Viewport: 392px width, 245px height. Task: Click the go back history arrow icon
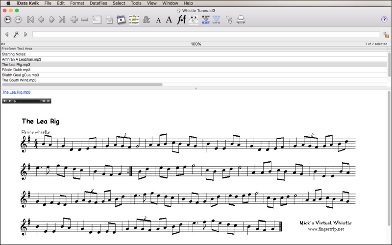click(x=8, y=20)
